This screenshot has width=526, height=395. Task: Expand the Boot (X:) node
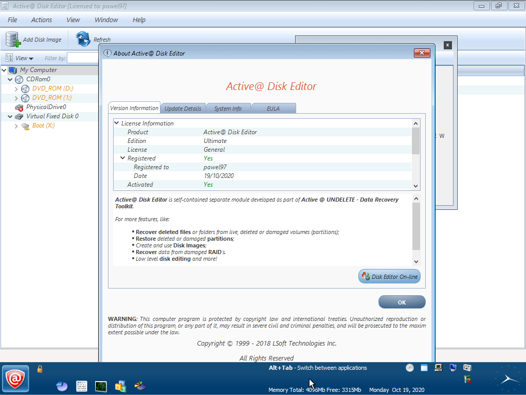16,126
